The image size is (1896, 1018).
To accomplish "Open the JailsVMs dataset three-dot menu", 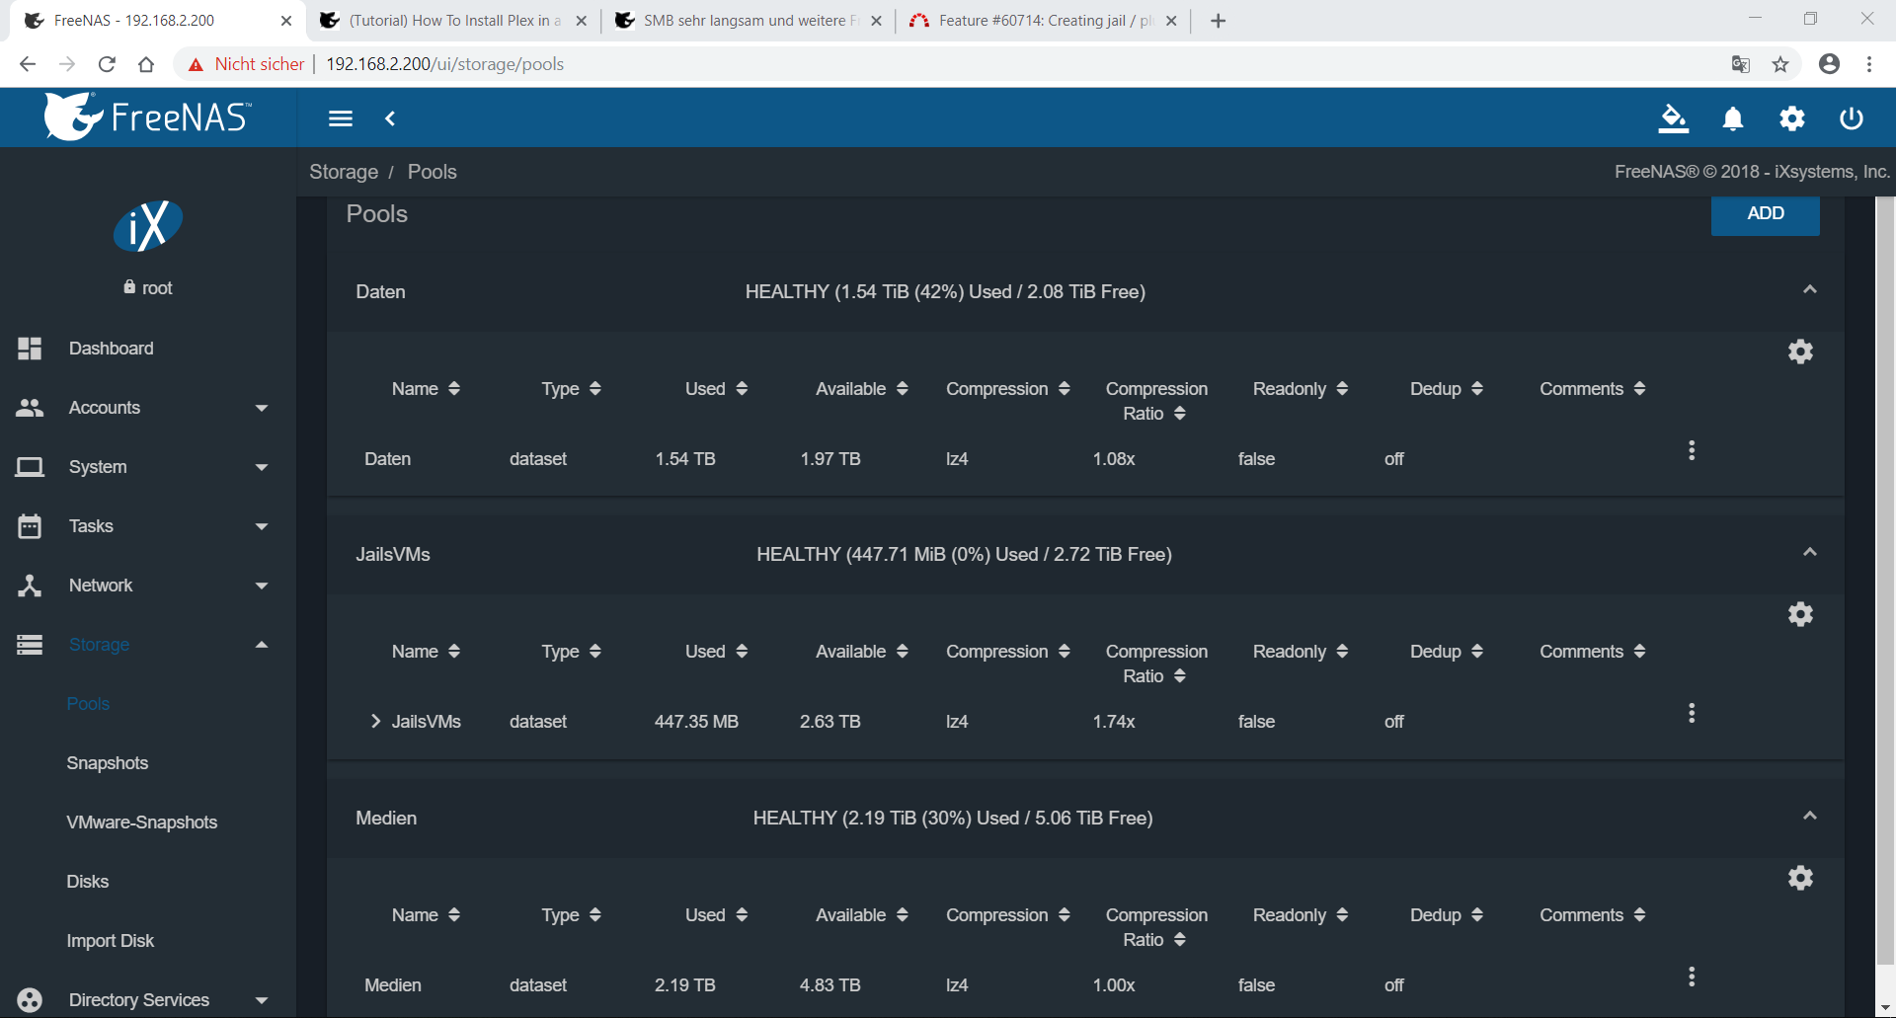I will pos(1692,713).
